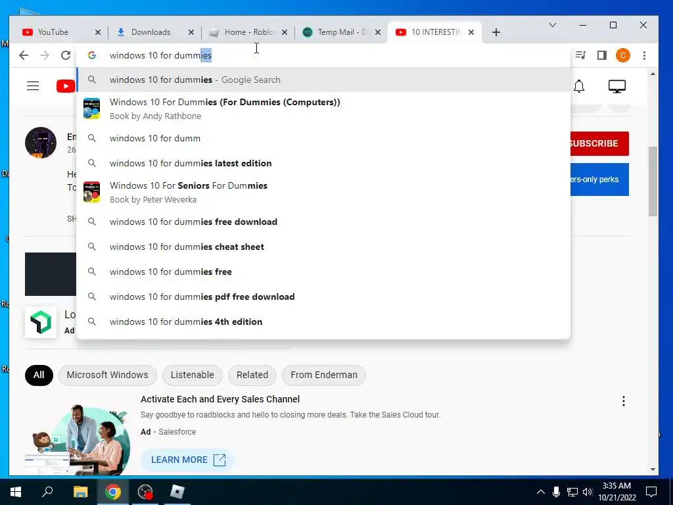
Task: Open Enderman channel avatar
Action: 41,143
